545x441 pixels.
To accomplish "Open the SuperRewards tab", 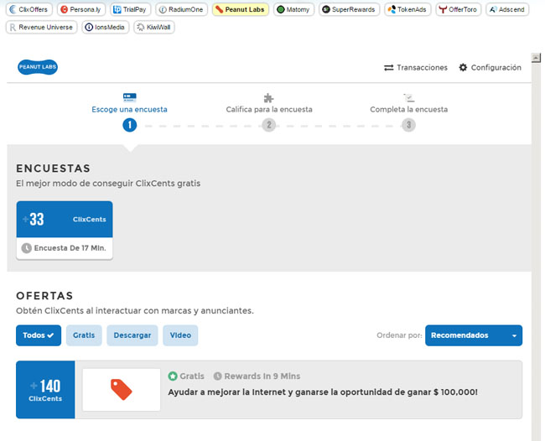I will pos(349,9).
